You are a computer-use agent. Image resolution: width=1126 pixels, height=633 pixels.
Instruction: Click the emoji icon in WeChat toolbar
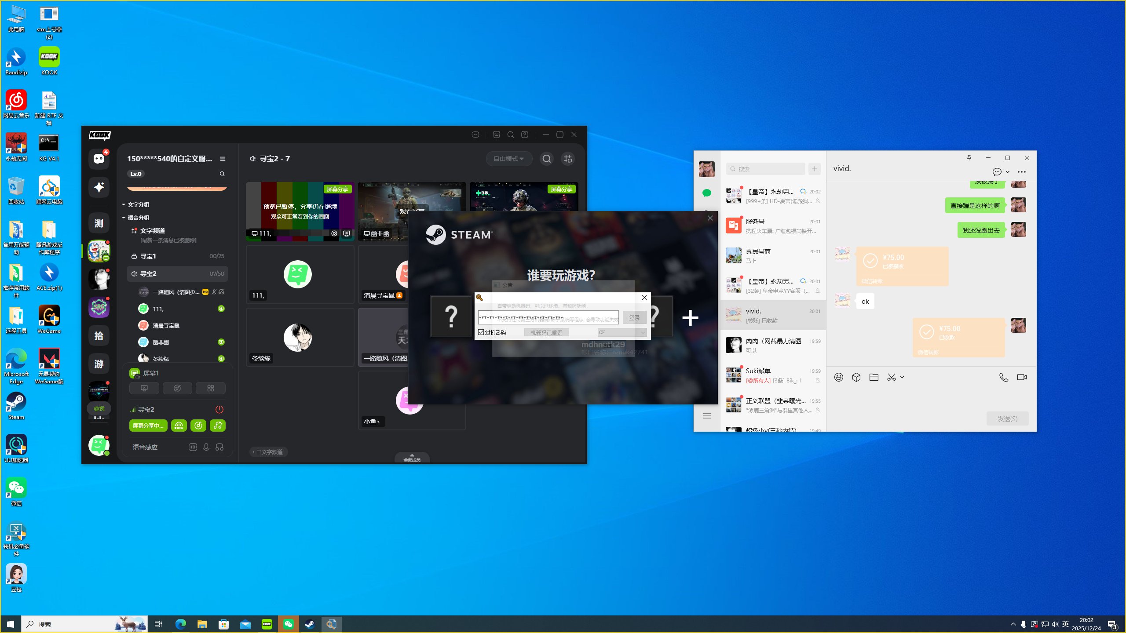click(839, 377)
